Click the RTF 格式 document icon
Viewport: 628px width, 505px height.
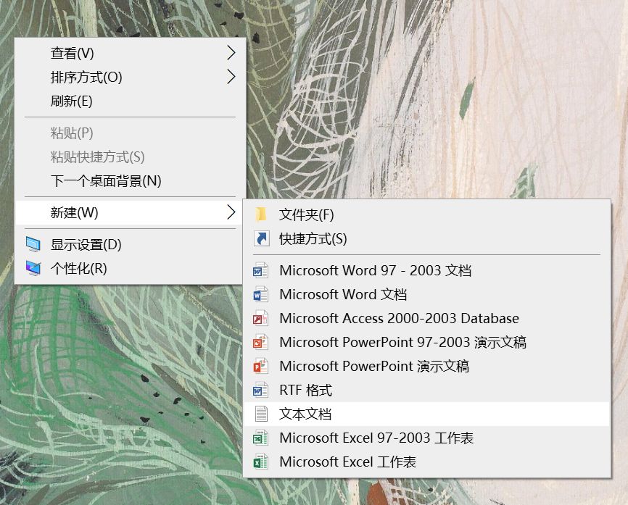[x=259, y=390]
